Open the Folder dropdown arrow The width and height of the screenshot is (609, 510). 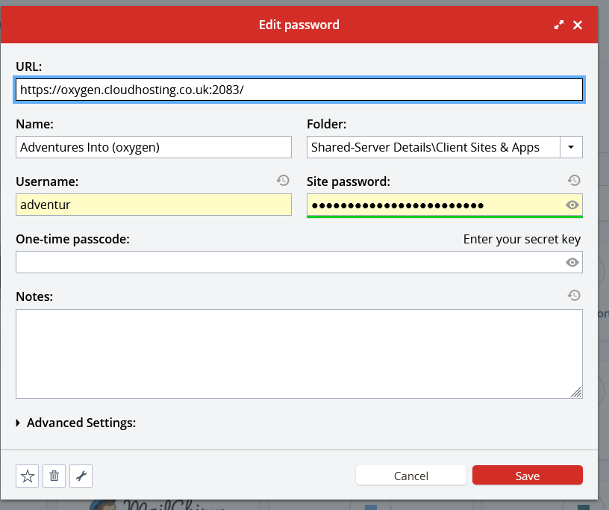pyautogui.click(x=571, y=147)
